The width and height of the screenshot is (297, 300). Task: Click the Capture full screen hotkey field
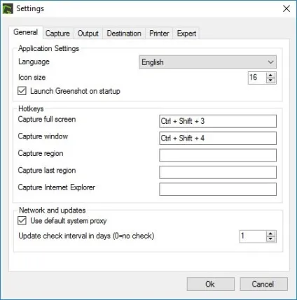218,121
